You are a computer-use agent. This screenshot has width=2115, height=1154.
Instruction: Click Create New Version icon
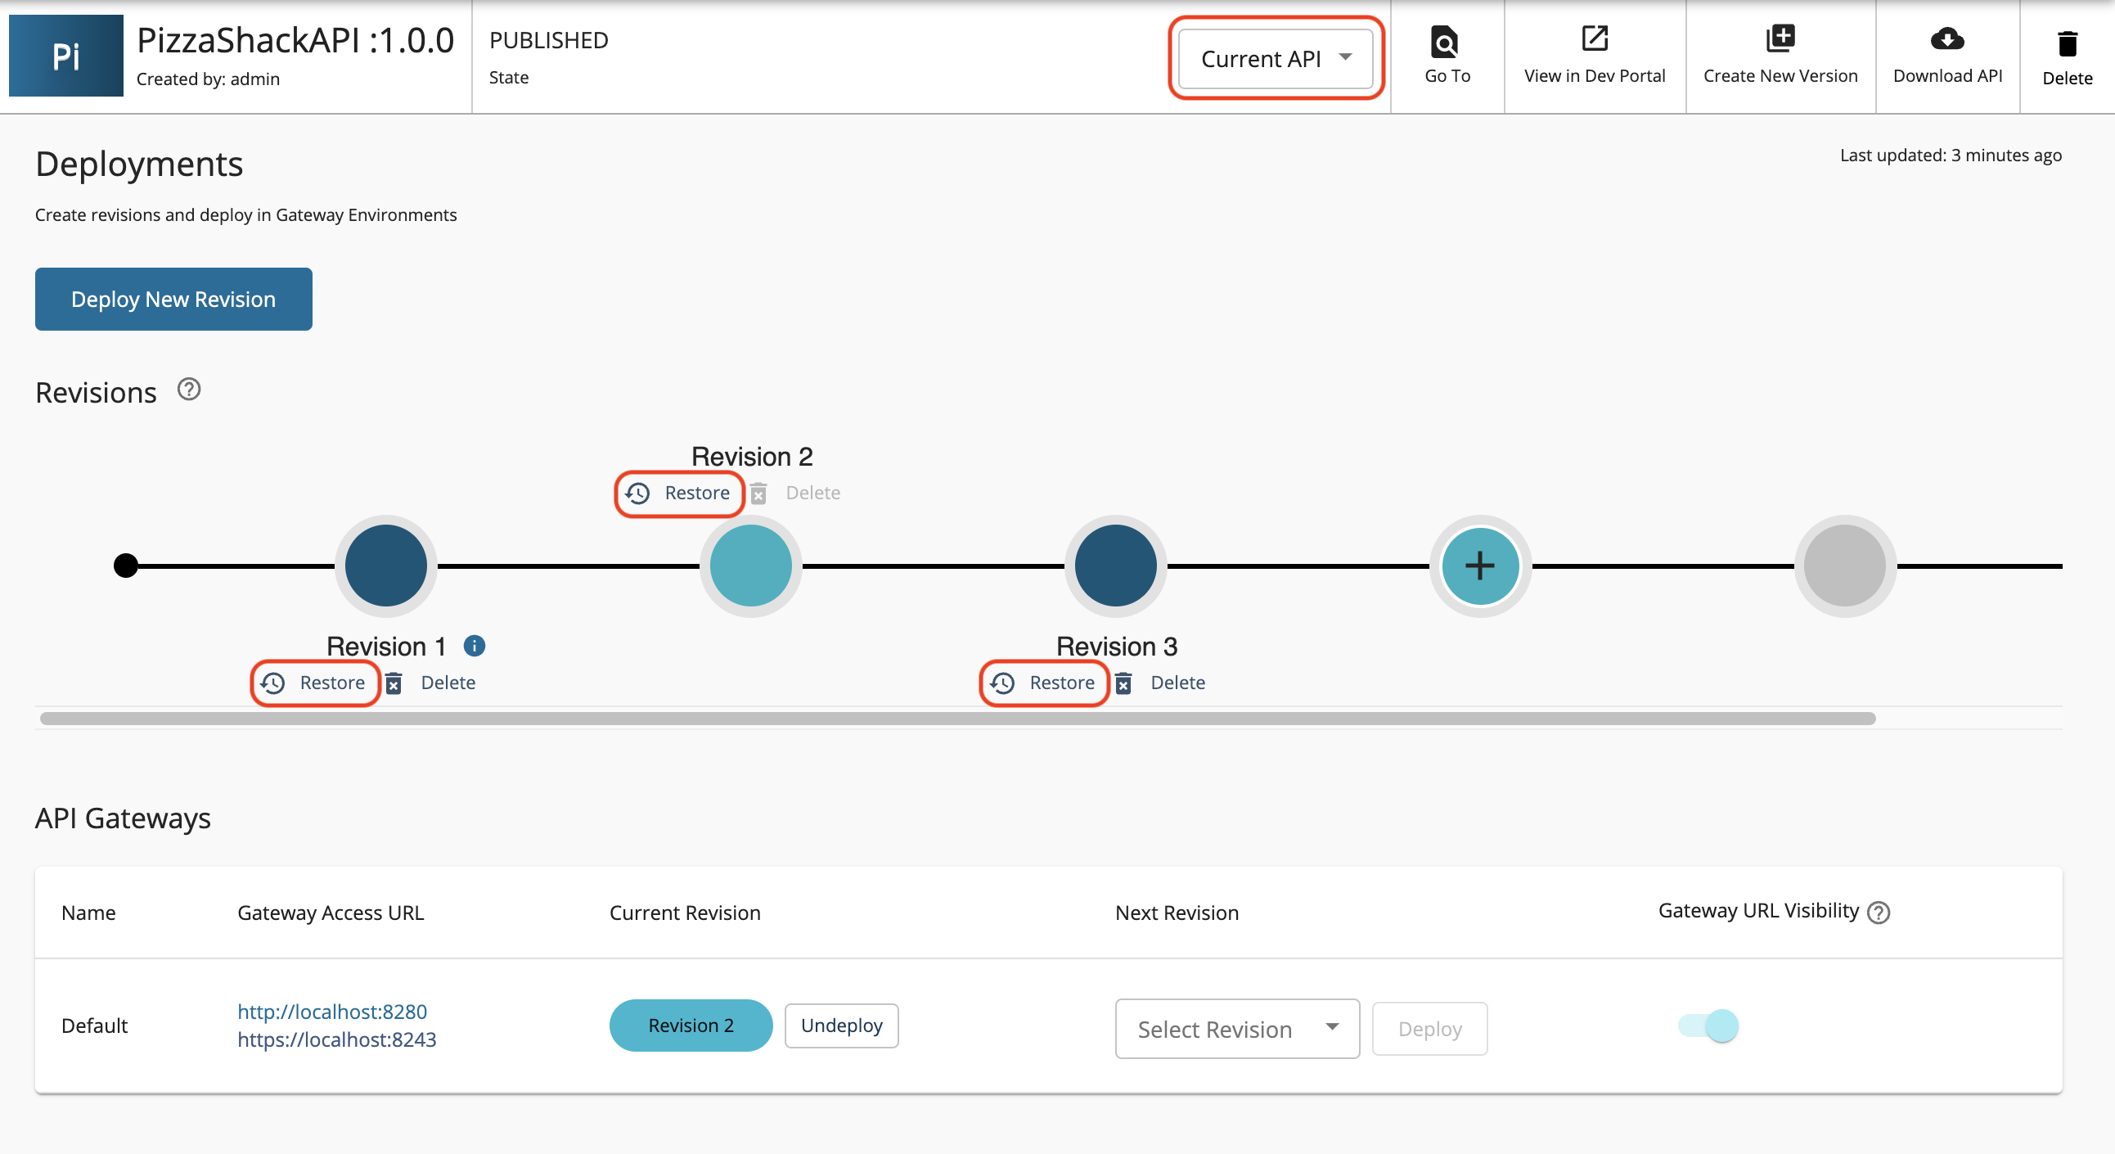pos(1780,38)
